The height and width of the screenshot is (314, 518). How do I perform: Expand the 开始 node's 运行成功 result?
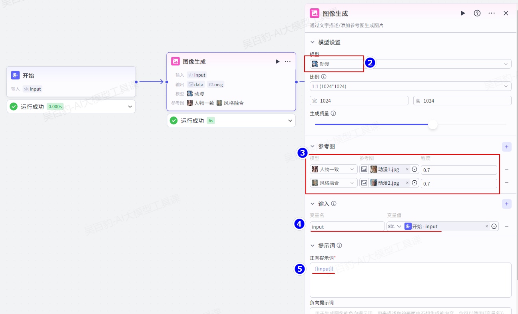tap(130, 107)
